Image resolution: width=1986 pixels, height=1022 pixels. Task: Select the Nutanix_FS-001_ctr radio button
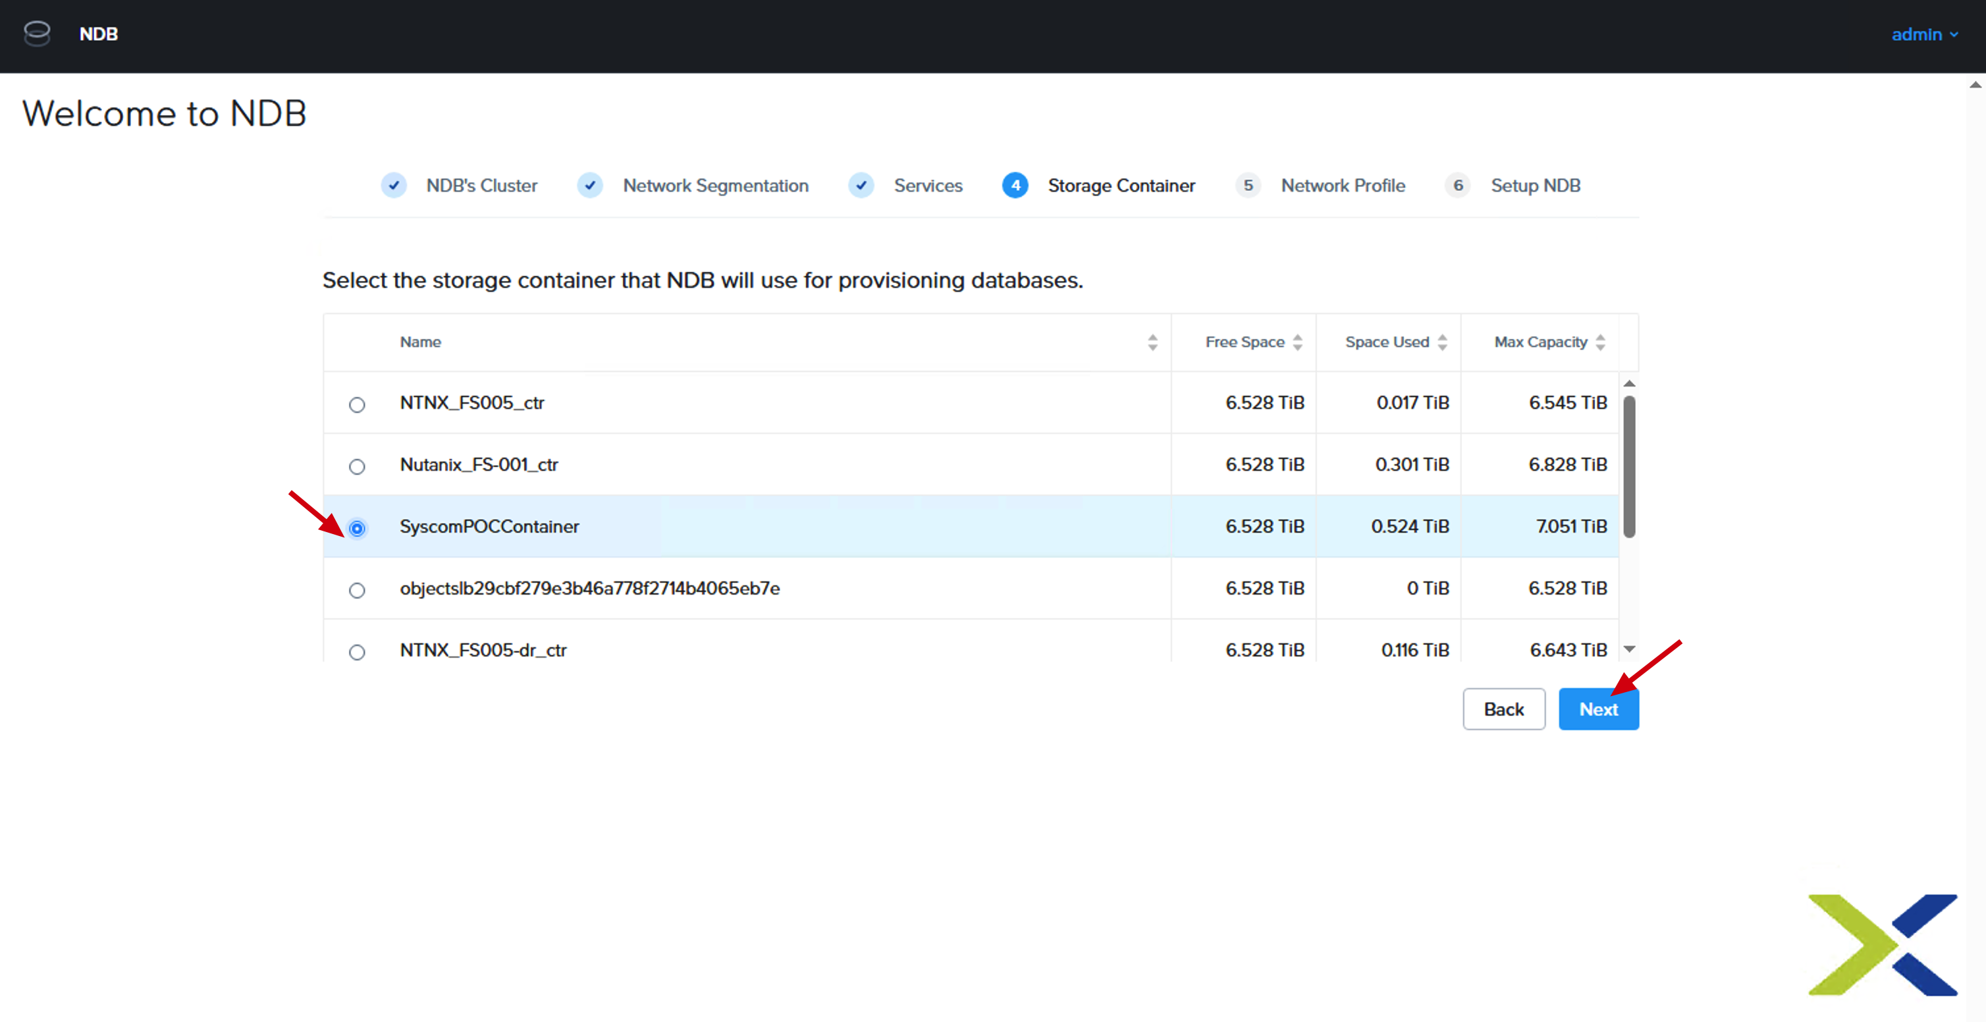[357, 466]
